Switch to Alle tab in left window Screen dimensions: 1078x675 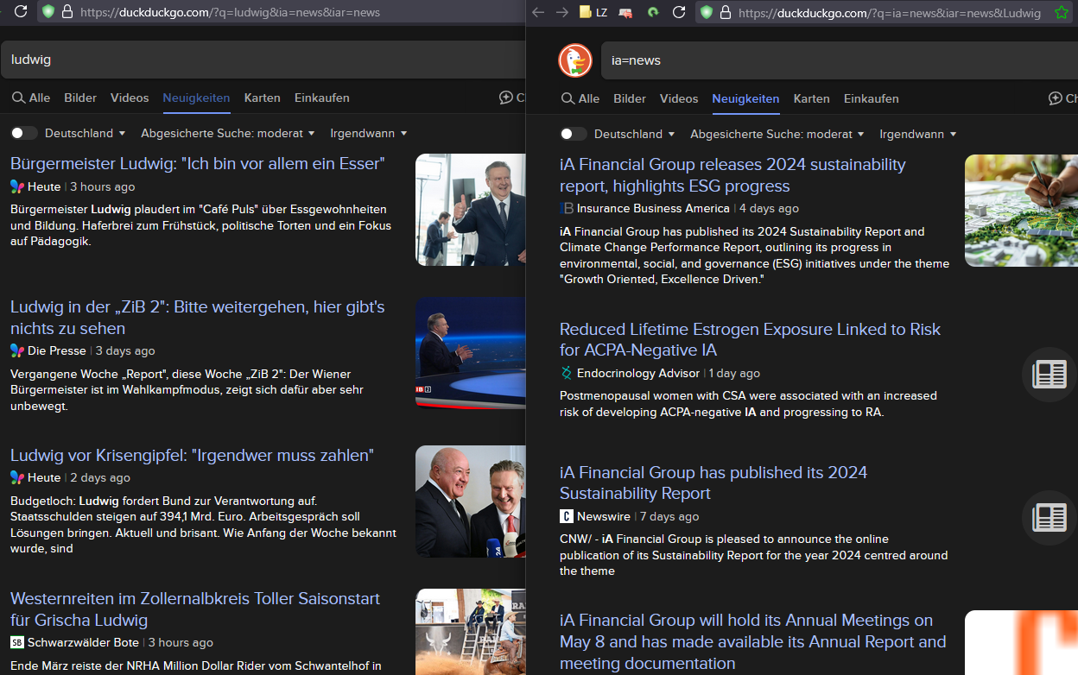(x=31, y=98)
